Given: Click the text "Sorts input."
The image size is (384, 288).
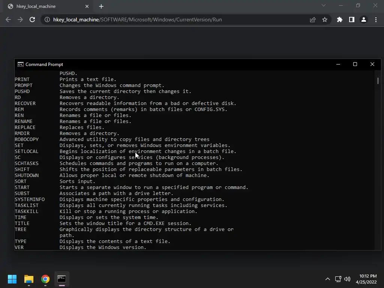Looking at the screenshot, I should 77,181.
